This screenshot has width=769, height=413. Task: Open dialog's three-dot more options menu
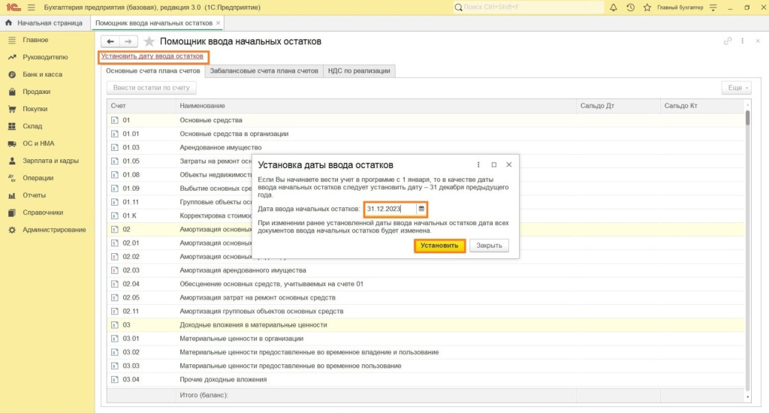pyautogui.click(x=478, y=164)
